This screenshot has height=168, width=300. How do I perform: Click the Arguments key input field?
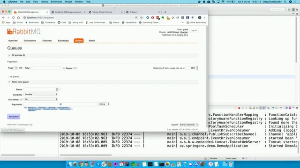coord(41,104)
